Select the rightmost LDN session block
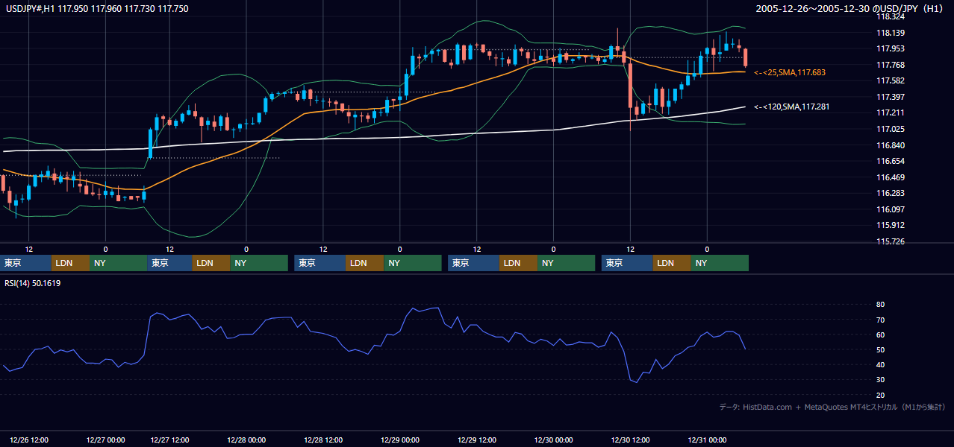This screenshot has height=447, width=954. pyautogui.click(x=672, y=263)
